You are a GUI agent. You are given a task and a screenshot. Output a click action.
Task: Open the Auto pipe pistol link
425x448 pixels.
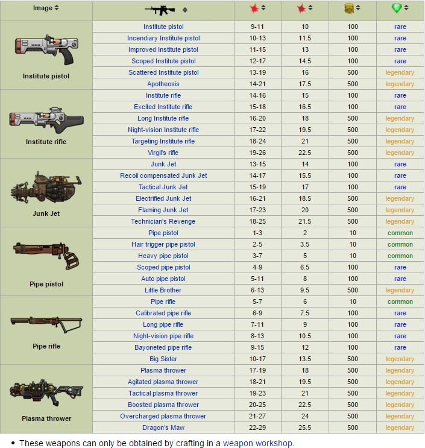tap(163, 279)
